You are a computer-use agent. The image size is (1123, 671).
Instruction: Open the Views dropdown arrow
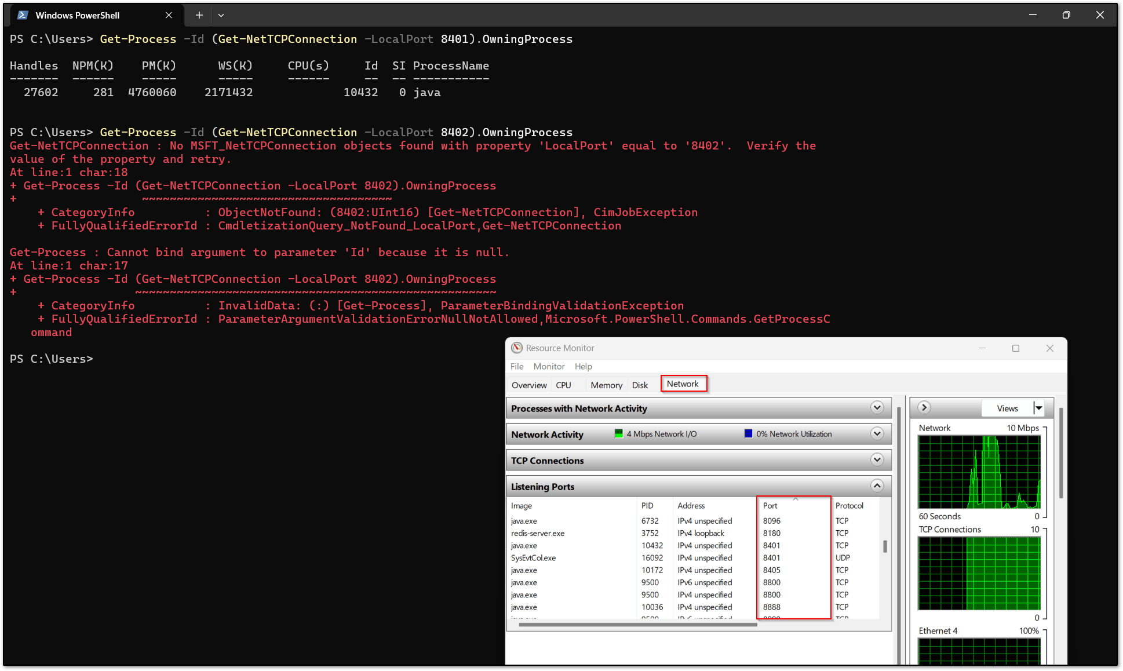click(1039, 408)
